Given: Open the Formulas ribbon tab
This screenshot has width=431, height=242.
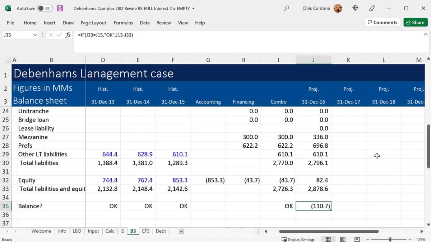Looking at the screenshot, I should pos(123,23).
